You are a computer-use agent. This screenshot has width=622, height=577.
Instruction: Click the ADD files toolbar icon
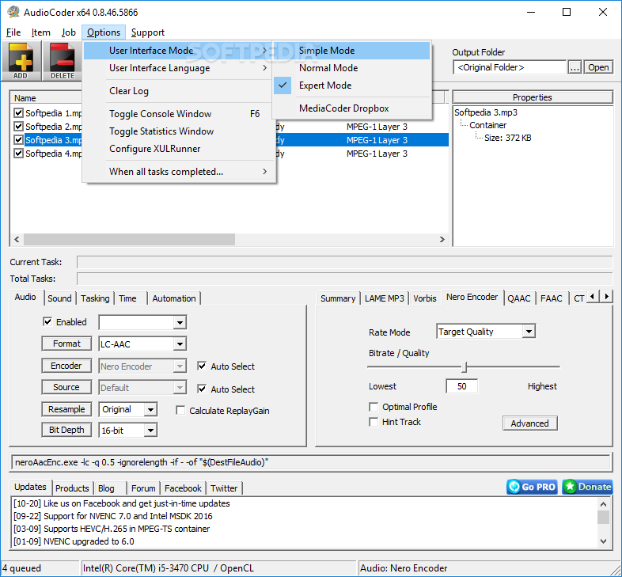[x=21, y=61]
